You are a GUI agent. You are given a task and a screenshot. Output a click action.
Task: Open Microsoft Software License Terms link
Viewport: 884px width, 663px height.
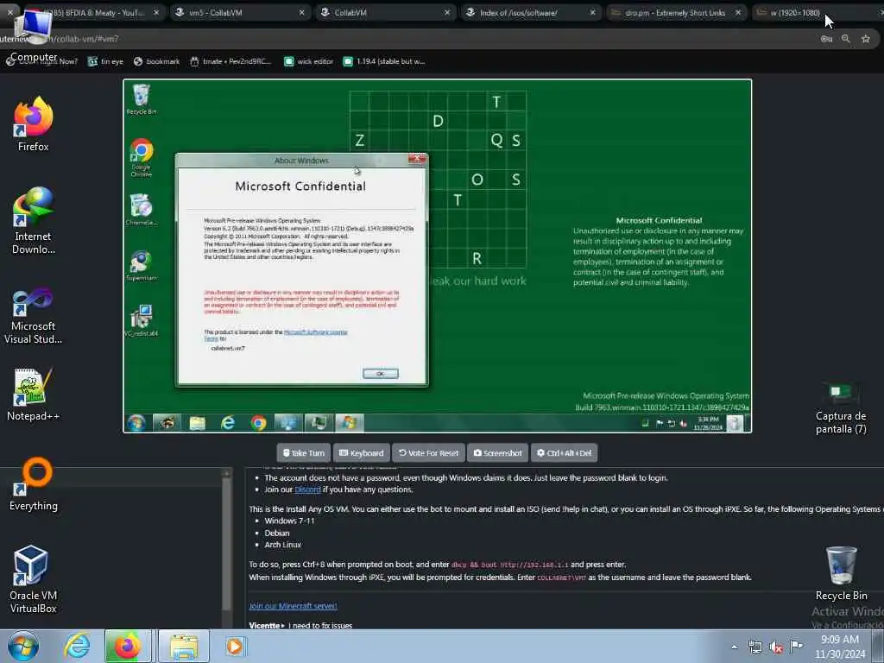point(316,332)
